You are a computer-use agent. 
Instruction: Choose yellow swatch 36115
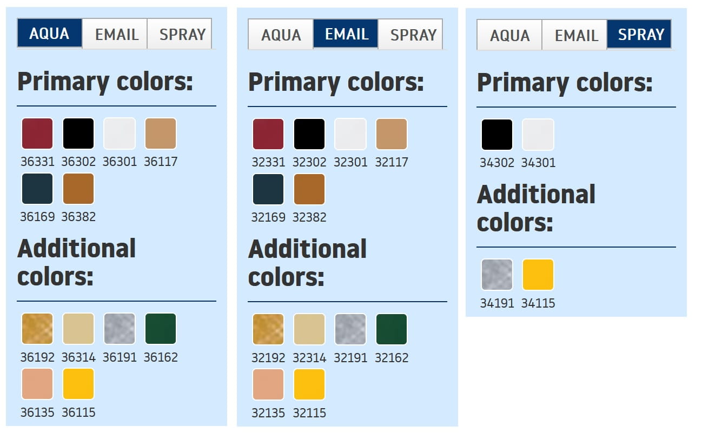(x=78, y=384)
